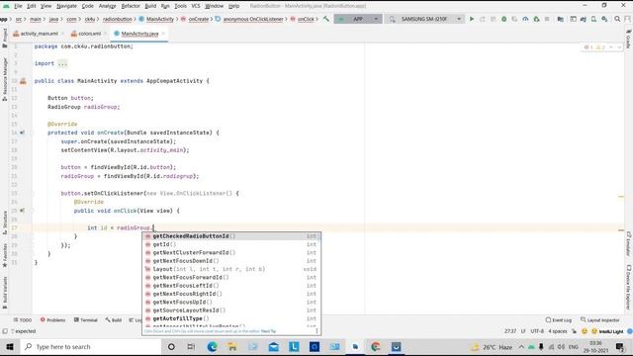The image size is (633, 356).
Task: Open the UTF-8 encoding selector in status bar
Action: coord(537,331)
